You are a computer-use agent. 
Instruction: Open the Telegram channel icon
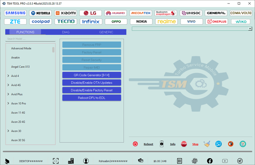[x=240, y=161]
